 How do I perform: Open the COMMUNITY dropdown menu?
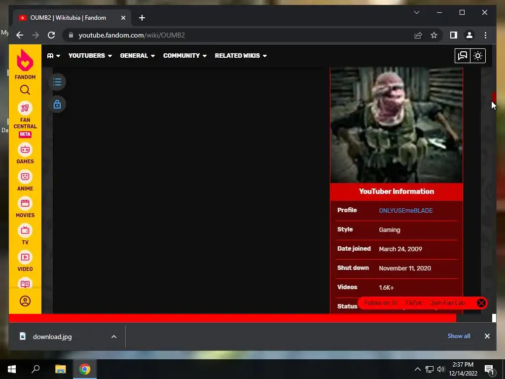click(x=185, y=56)
